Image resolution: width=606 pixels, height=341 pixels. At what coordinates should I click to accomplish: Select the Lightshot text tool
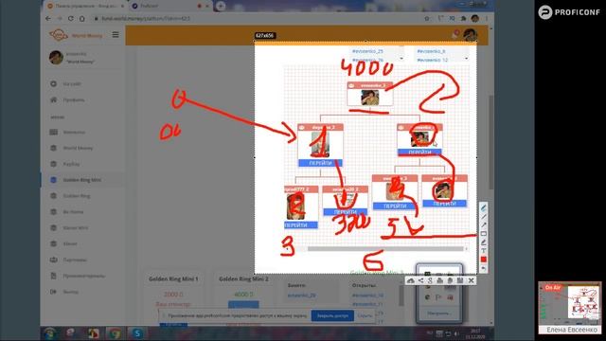[x=484, y=251]
